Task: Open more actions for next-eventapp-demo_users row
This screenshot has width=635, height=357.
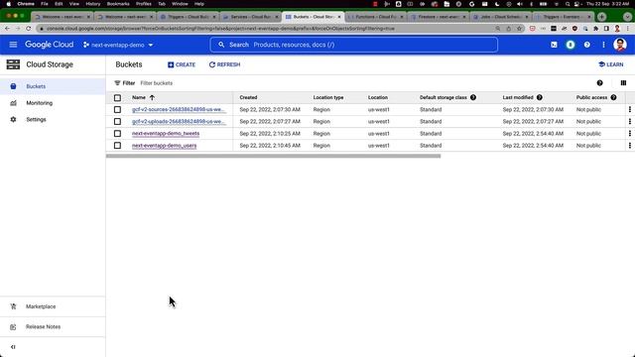Action: pyautogui.click(x=630, y=146)
